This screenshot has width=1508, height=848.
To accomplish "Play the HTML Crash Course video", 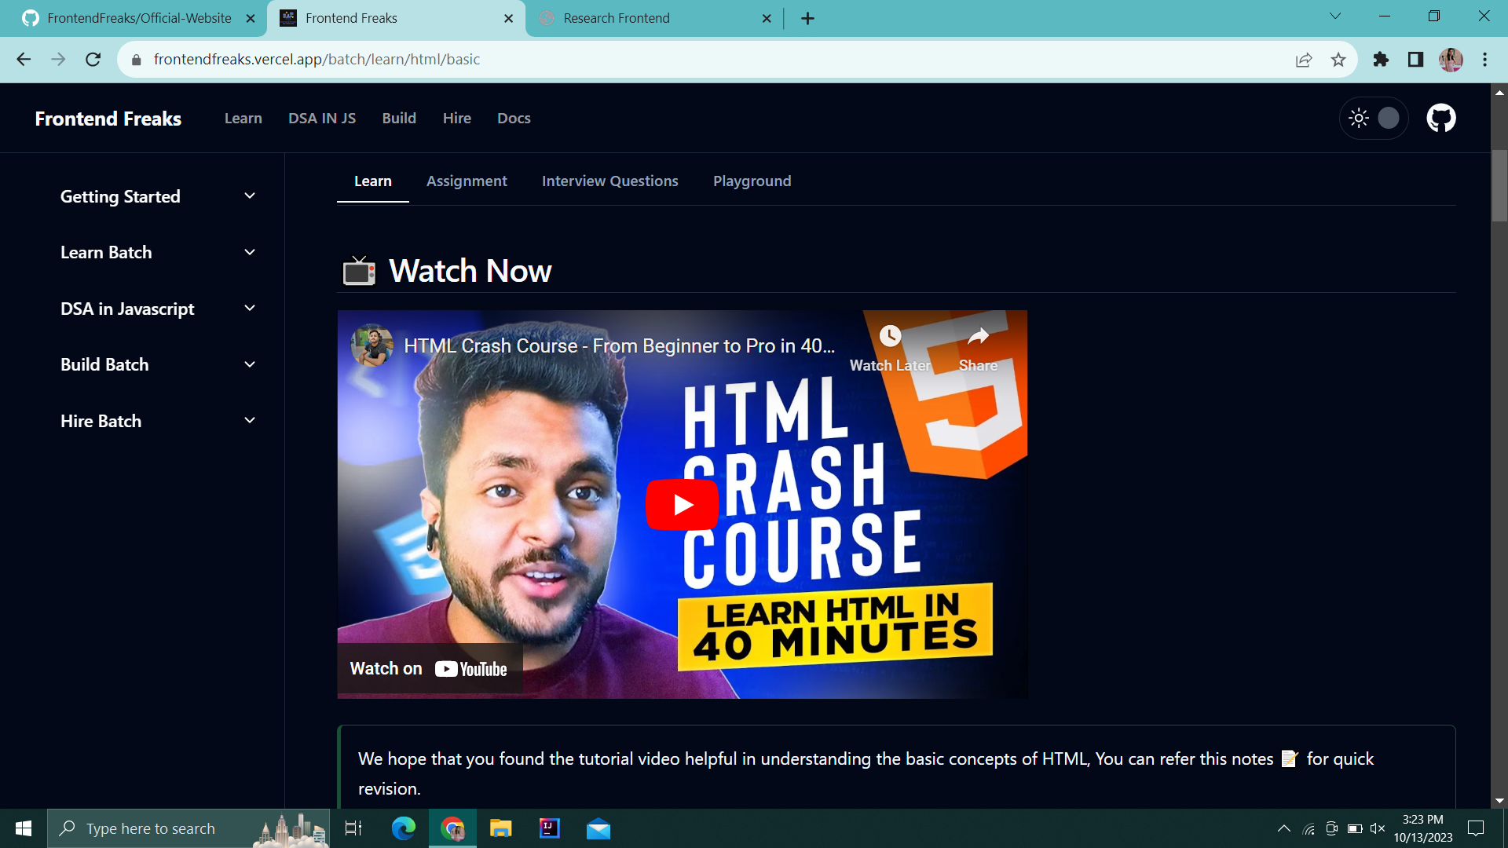I will 682,505.
